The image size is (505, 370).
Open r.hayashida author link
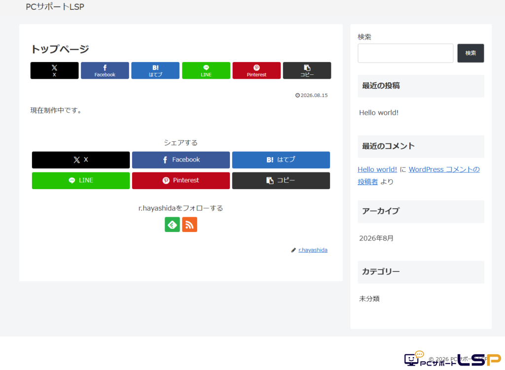pyautogui.click(x=313, y=250)
